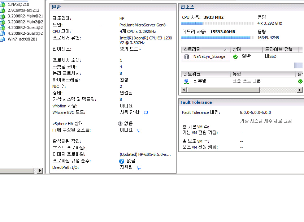Click the 네트워크 column header
This screenshot has height=222, width=304.
click(206, 74)
